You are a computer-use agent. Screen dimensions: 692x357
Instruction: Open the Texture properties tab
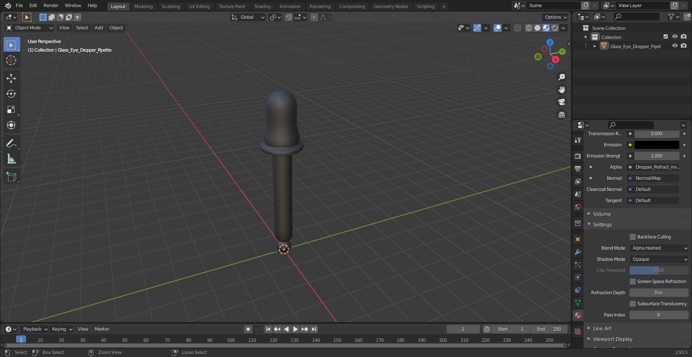pos(578,331)
